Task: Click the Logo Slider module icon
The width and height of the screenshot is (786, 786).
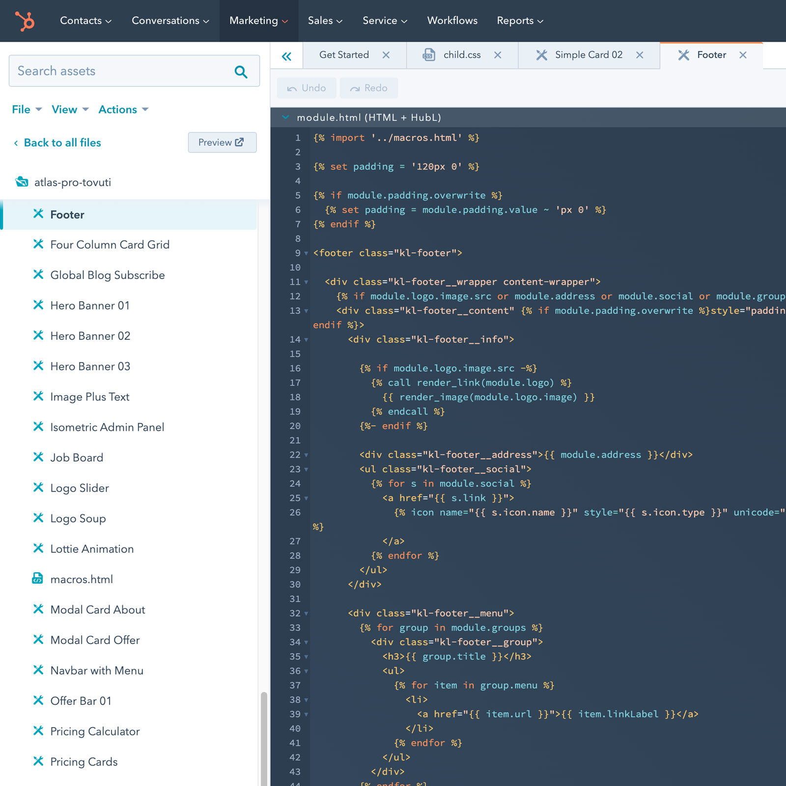Action: tap(38, 487)
